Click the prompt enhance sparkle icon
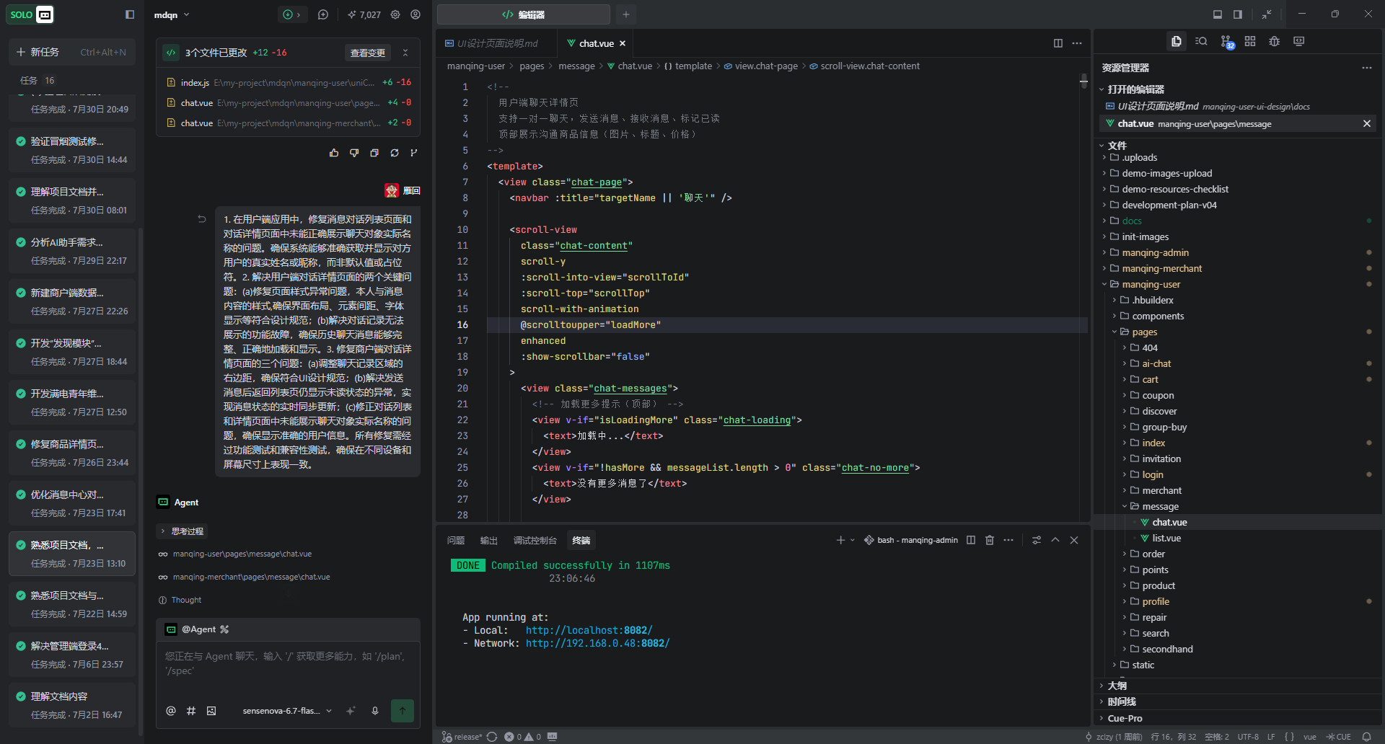1385x744 pixels. point(351,711)
